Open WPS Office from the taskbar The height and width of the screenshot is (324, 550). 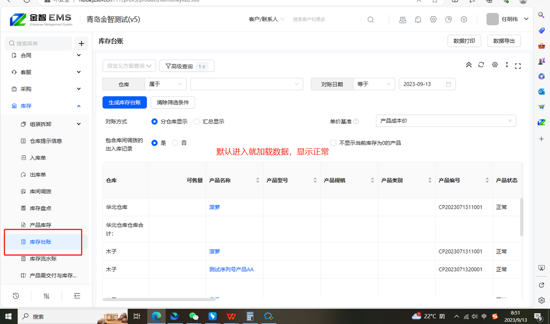click(231, 316)
